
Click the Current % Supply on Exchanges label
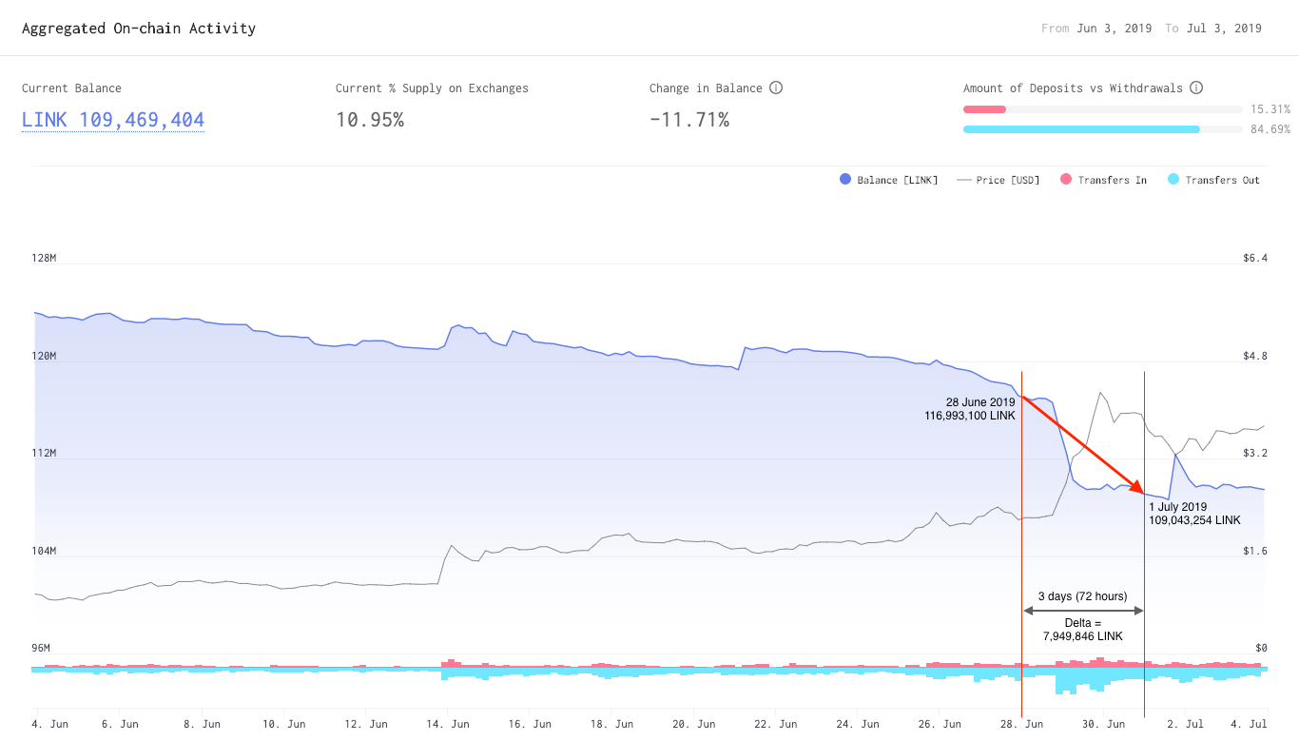(432, 88)
